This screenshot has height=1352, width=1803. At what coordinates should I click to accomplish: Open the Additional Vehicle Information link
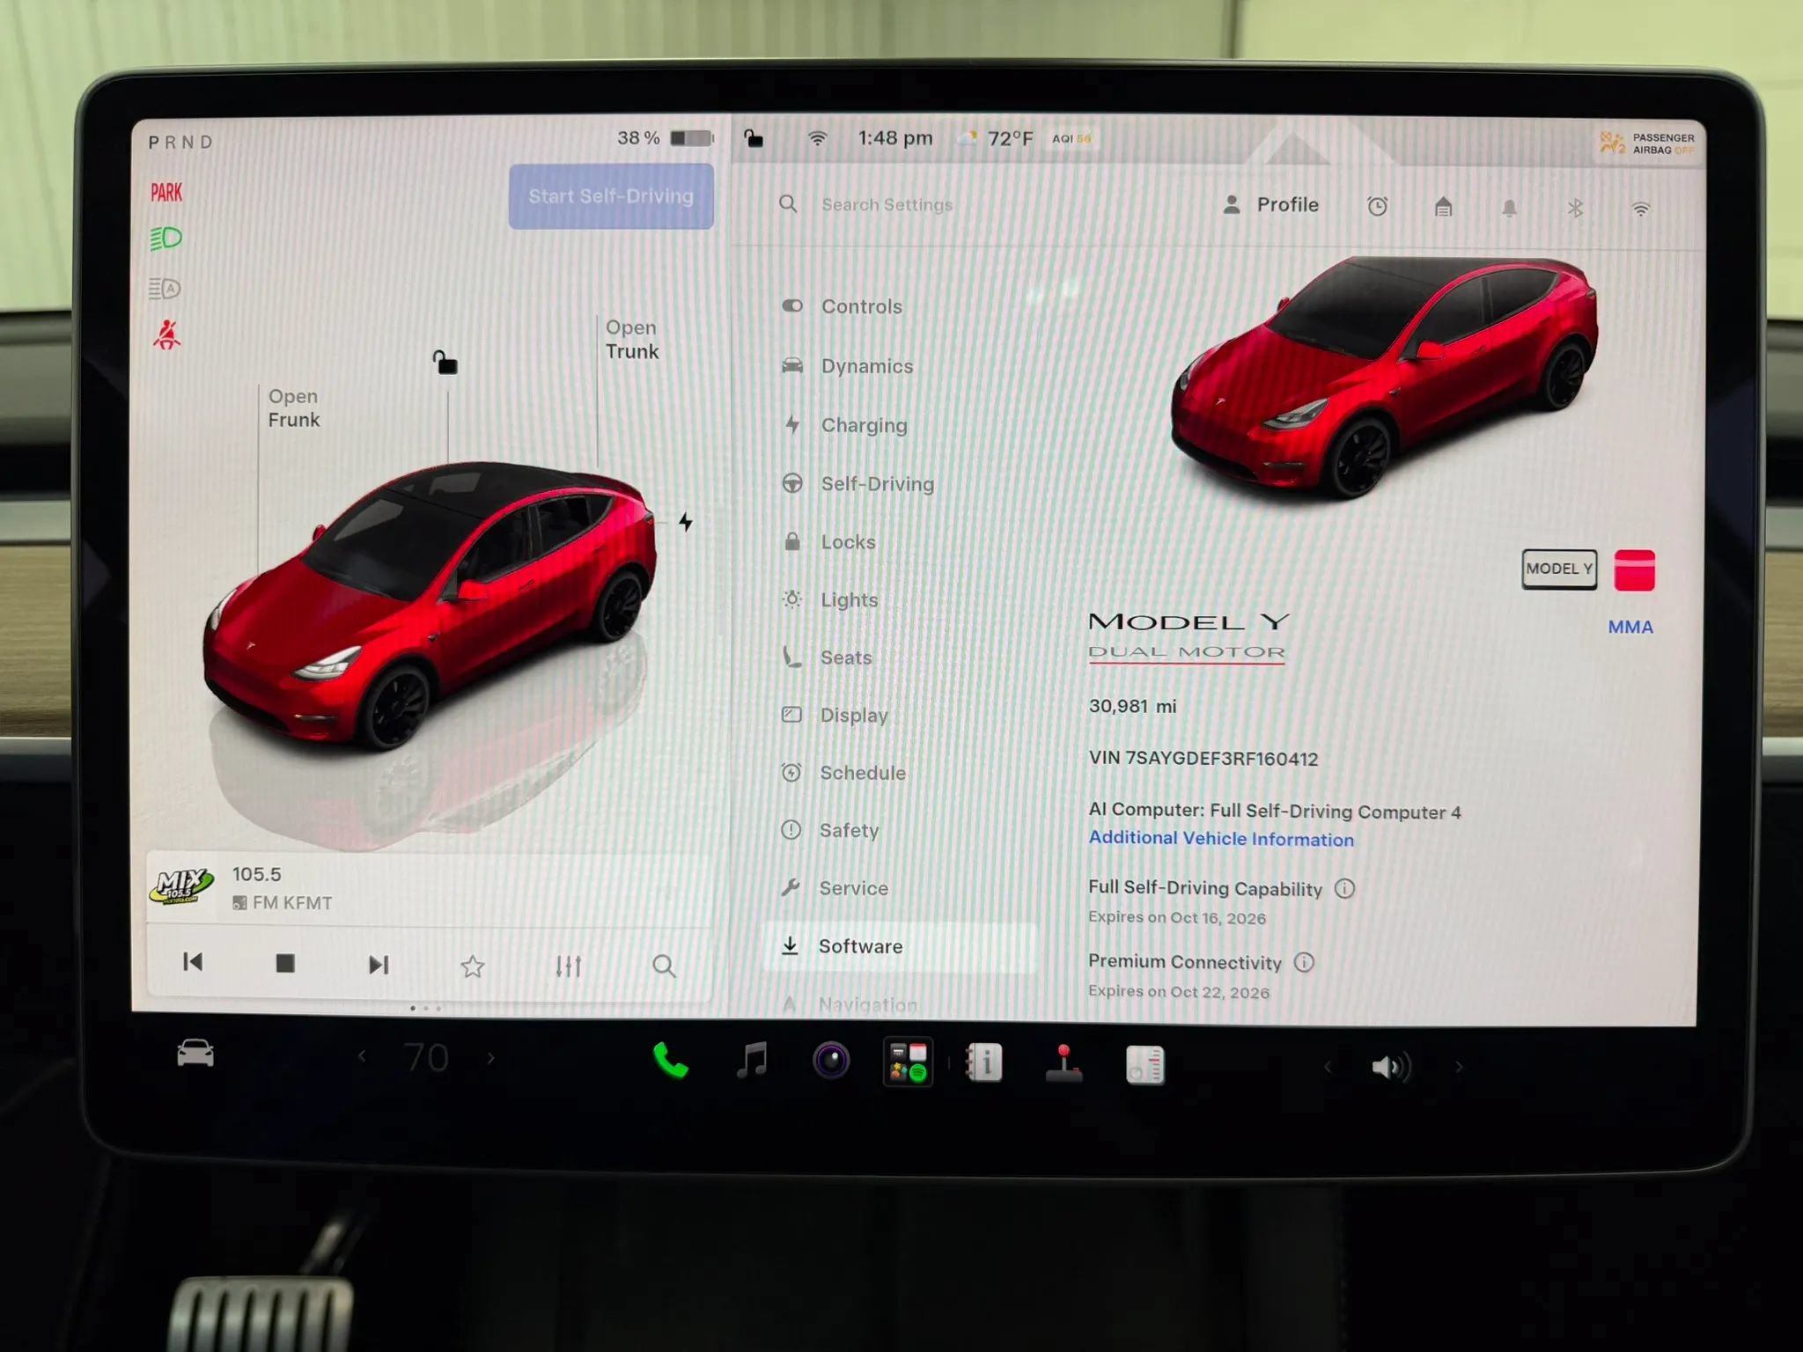tap(1221, 839)
